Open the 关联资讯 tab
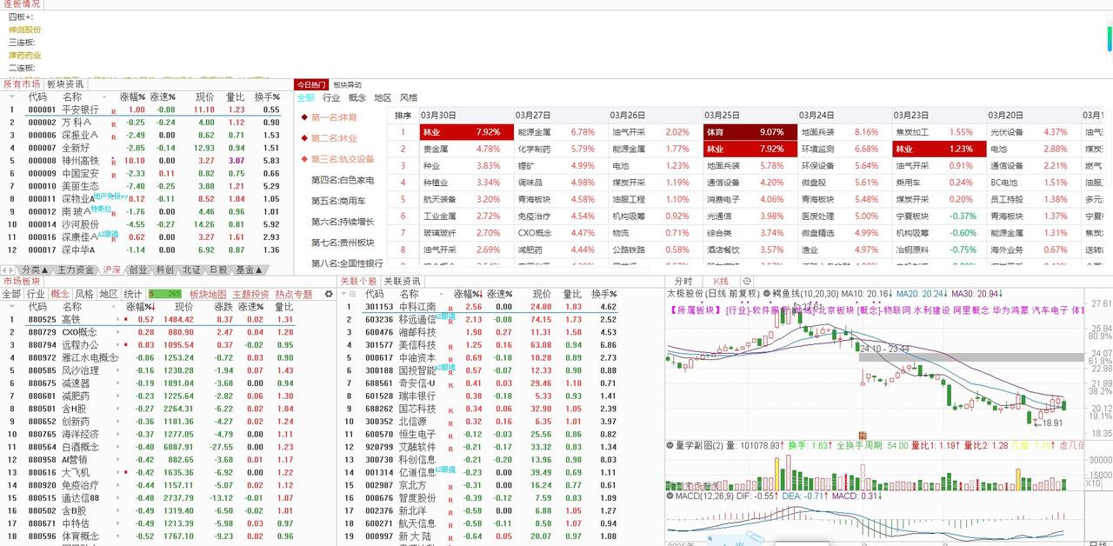Screen dimensions: 1113x546 [401, 280]
